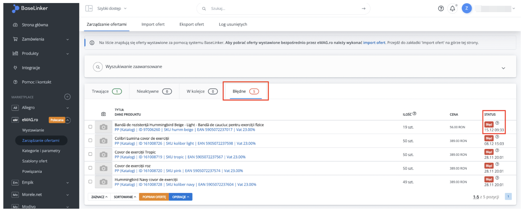This screenshot has width=523, height=212.
Task: Select the Covor de exerciții Tropic checkbox
Action: pos(90,154)
